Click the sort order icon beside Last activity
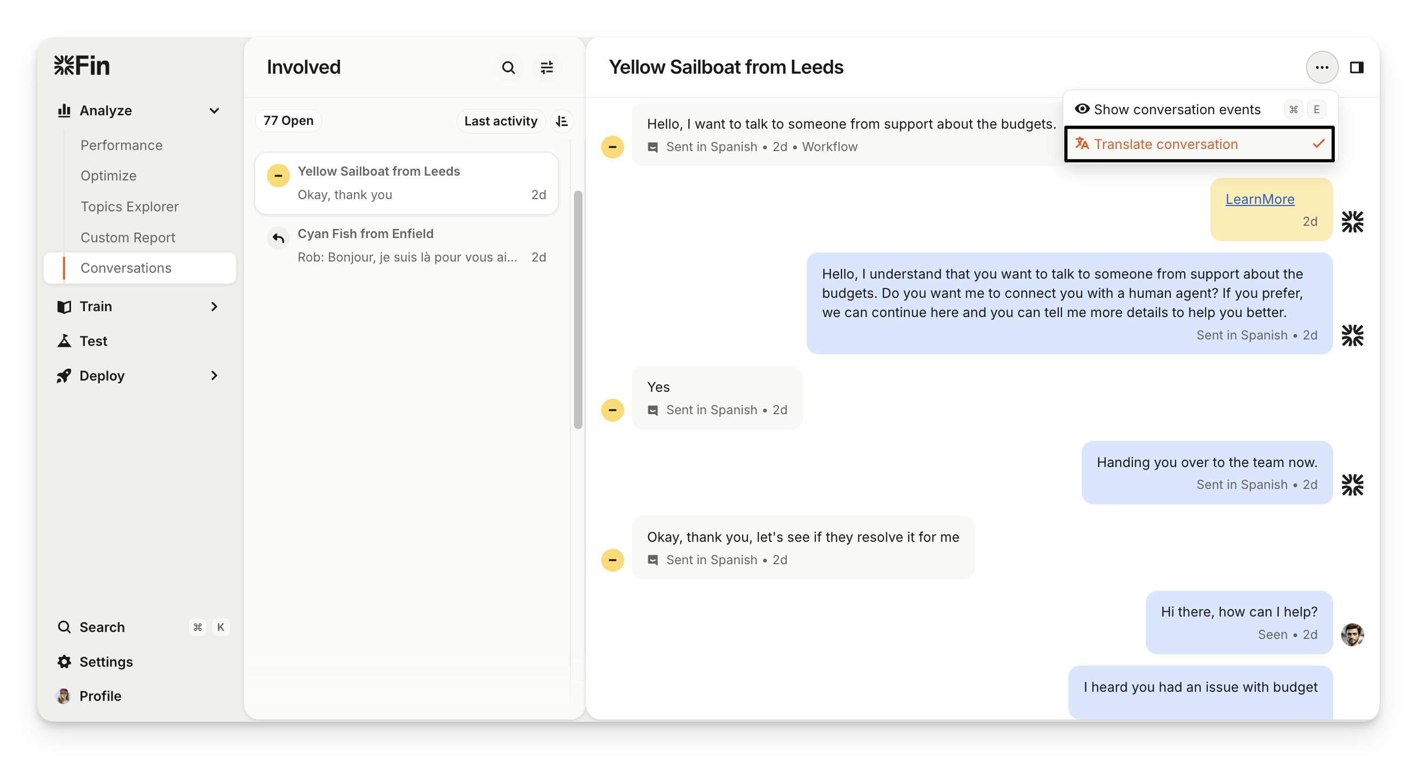The height and width of the screenshot is (759, 1417). [562, 121]
